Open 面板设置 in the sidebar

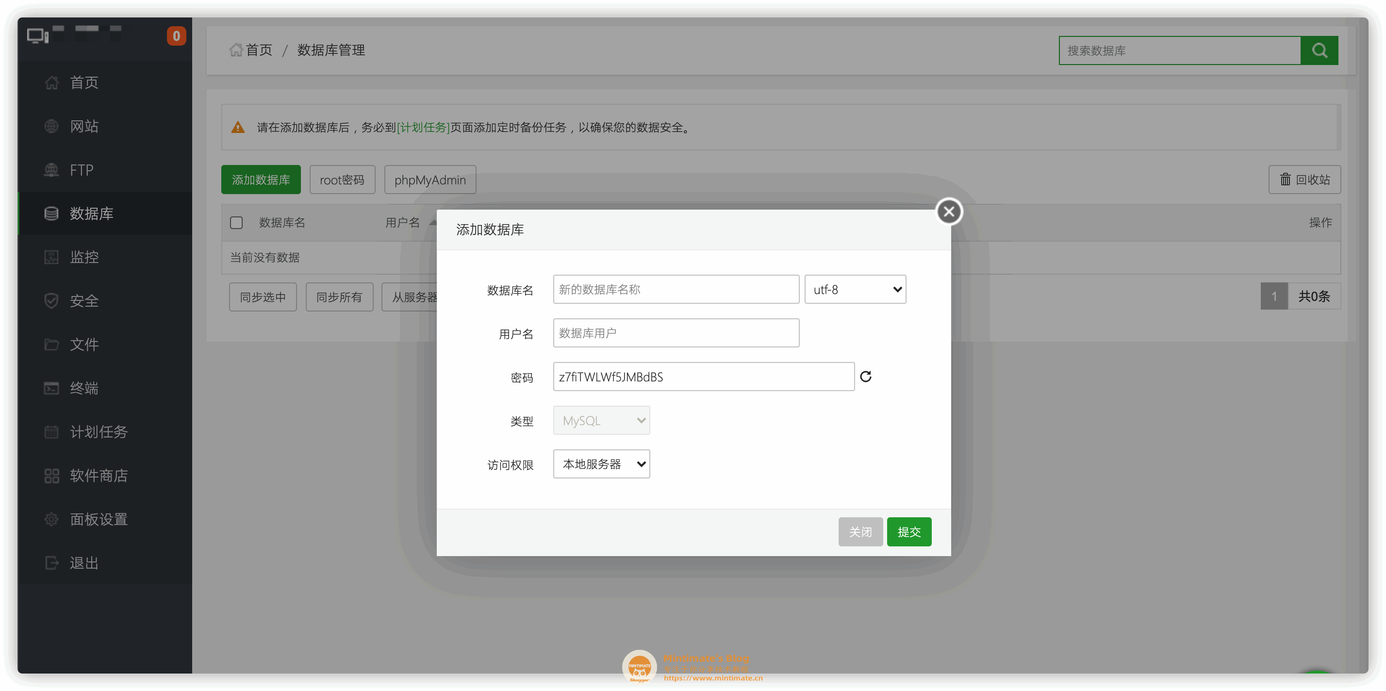pos(105,519)
